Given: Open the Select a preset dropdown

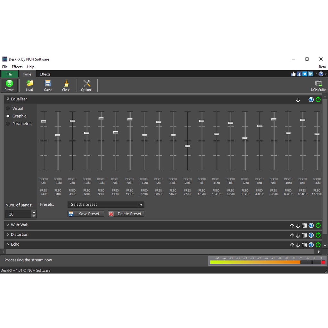Looking at the screenshot, I should point(106,205).
